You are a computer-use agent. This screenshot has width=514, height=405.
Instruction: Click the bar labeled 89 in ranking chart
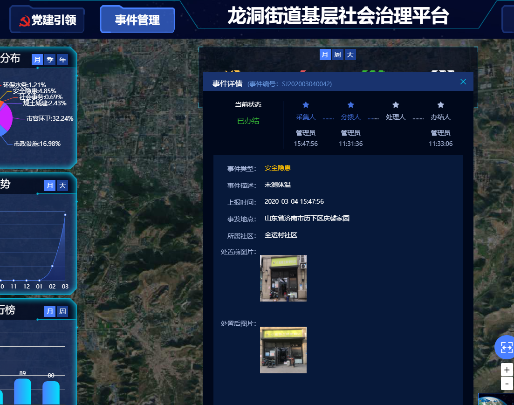click(22, 391)
